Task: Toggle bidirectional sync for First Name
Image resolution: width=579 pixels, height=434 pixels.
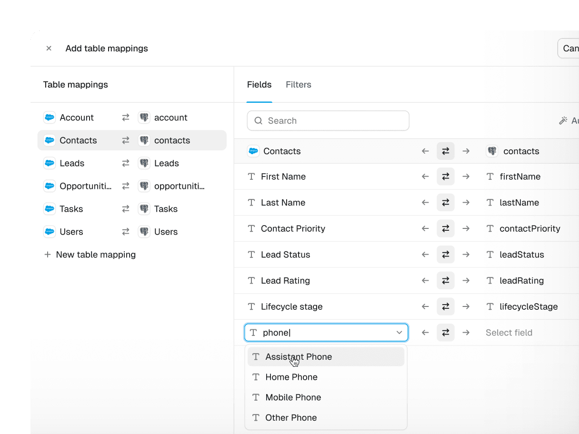Action: click(446, 177)
